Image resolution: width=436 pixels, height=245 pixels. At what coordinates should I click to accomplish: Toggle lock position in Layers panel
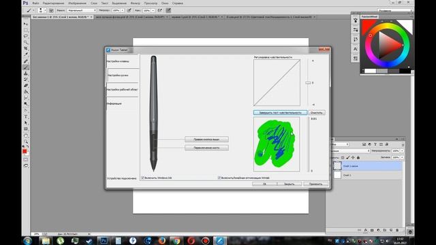(x=353, y=157)
